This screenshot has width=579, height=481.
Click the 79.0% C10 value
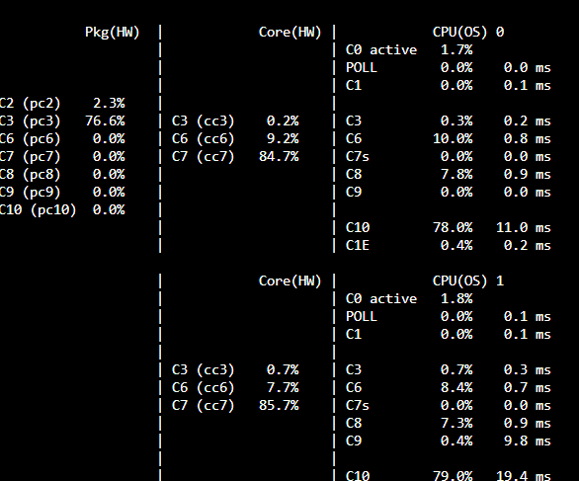coord(454,475)
